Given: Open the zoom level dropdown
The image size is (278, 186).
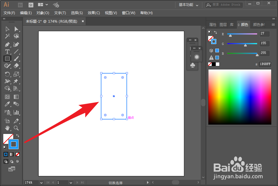Looking at the screenshot, I should 41,183.
